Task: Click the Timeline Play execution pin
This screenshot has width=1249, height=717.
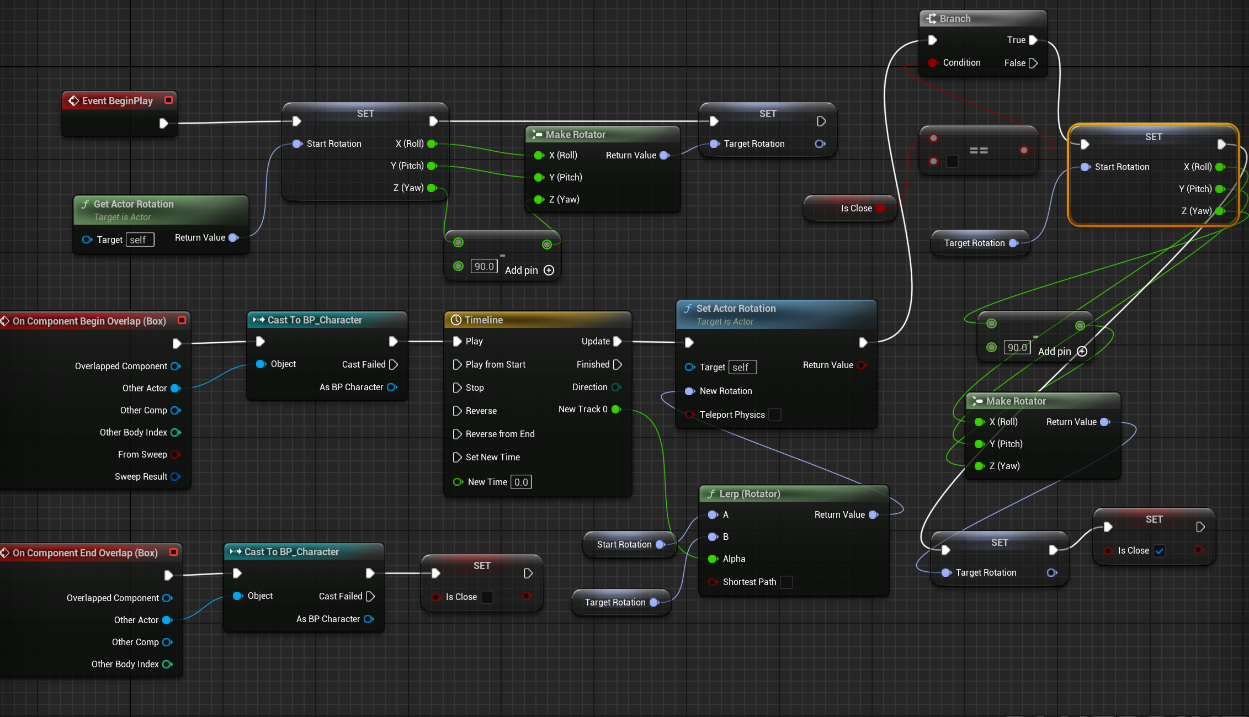Action: [x=457, y=342]
